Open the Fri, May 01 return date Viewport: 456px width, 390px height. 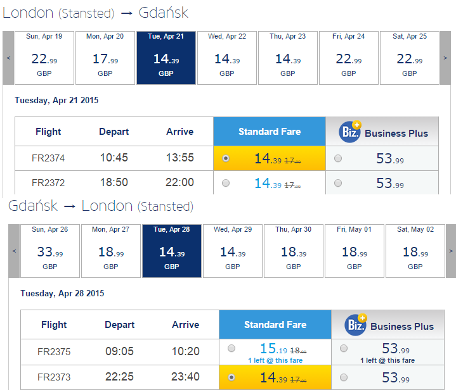(x=355, y=251)
